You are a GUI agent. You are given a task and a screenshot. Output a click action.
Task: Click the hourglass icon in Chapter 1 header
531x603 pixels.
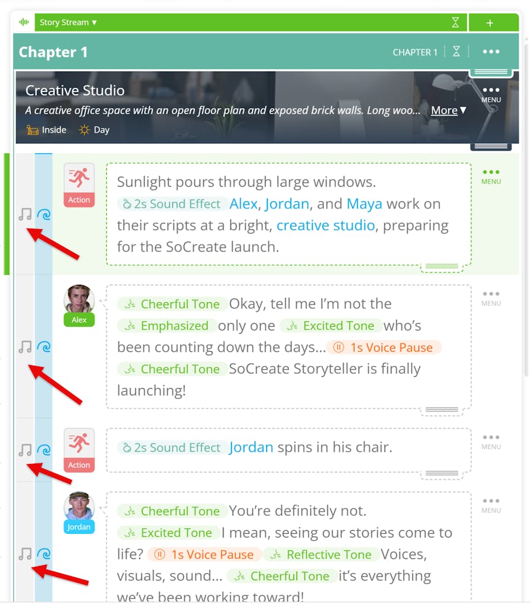tap(456, 51)
